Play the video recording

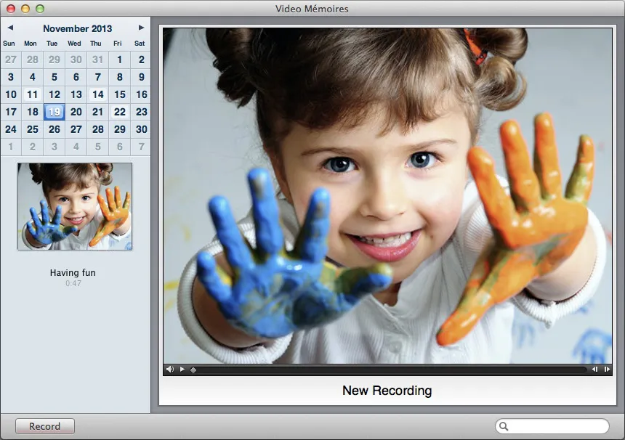182,369
